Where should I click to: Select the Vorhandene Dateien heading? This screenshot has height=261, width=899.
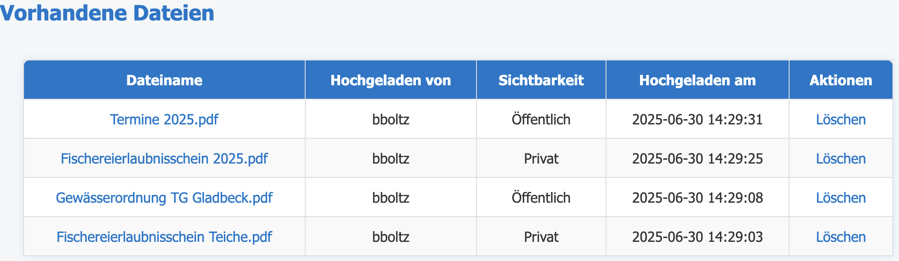pos(107,13)
